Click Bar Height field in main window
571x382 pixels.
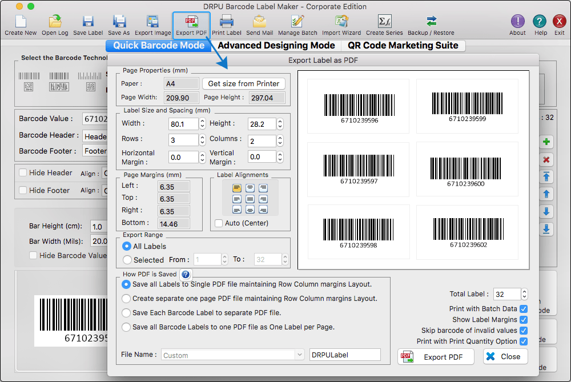98,227
